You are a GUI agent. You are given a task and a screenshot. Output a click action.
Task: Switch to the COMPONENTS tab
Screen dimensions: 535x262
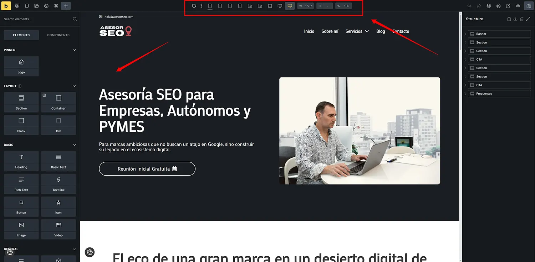[x=58, y=35]
